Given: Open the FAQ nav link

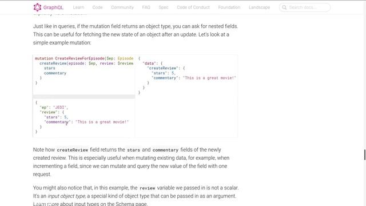Looking at the screenshot, I should coord(146,7).
